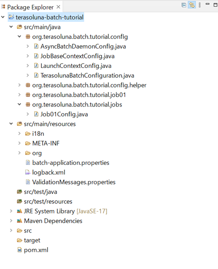Collapse the src/main/java source folder
The width and height of the screenshot is (218, 269).
[x=11, y=27]
